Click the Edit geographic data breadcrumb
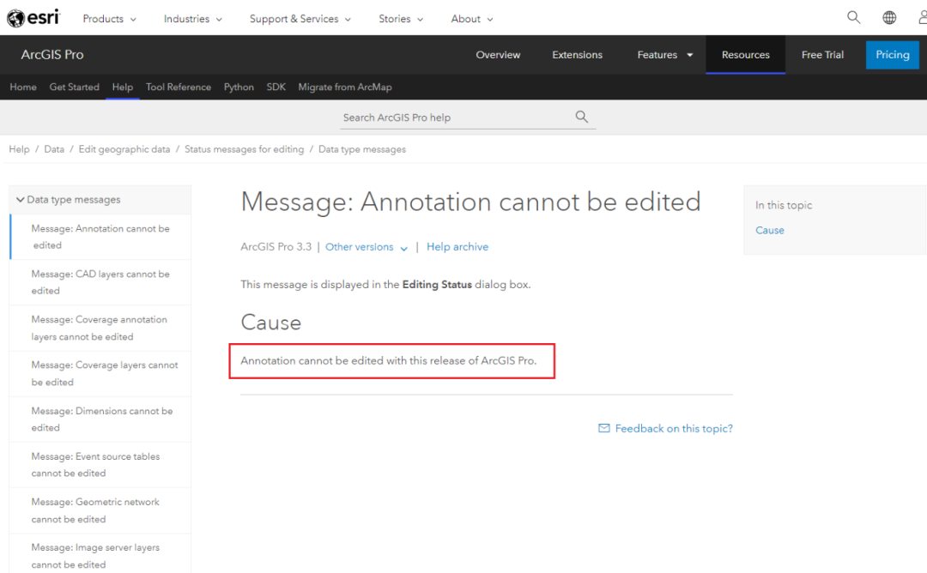927x573 pixels. pos(124,149)
